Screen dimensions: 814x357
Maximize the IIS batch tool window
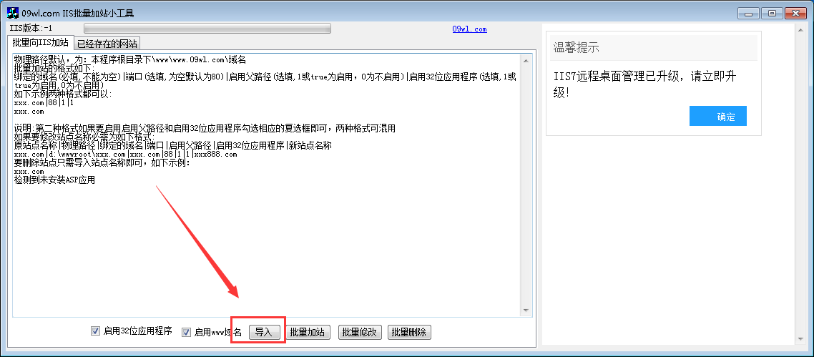[x=773, y=14]
